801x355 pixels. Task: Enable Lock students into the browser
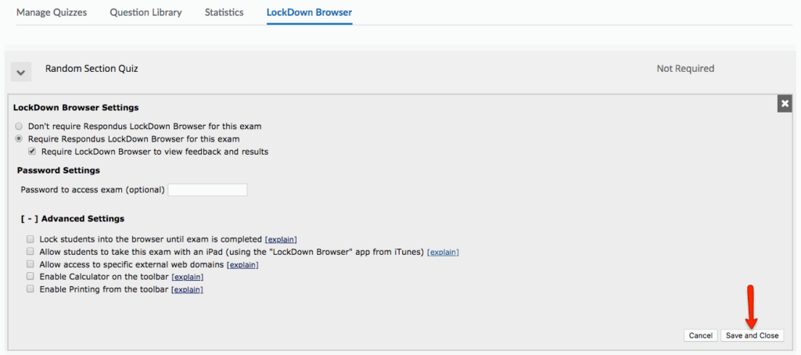point(31,238)
